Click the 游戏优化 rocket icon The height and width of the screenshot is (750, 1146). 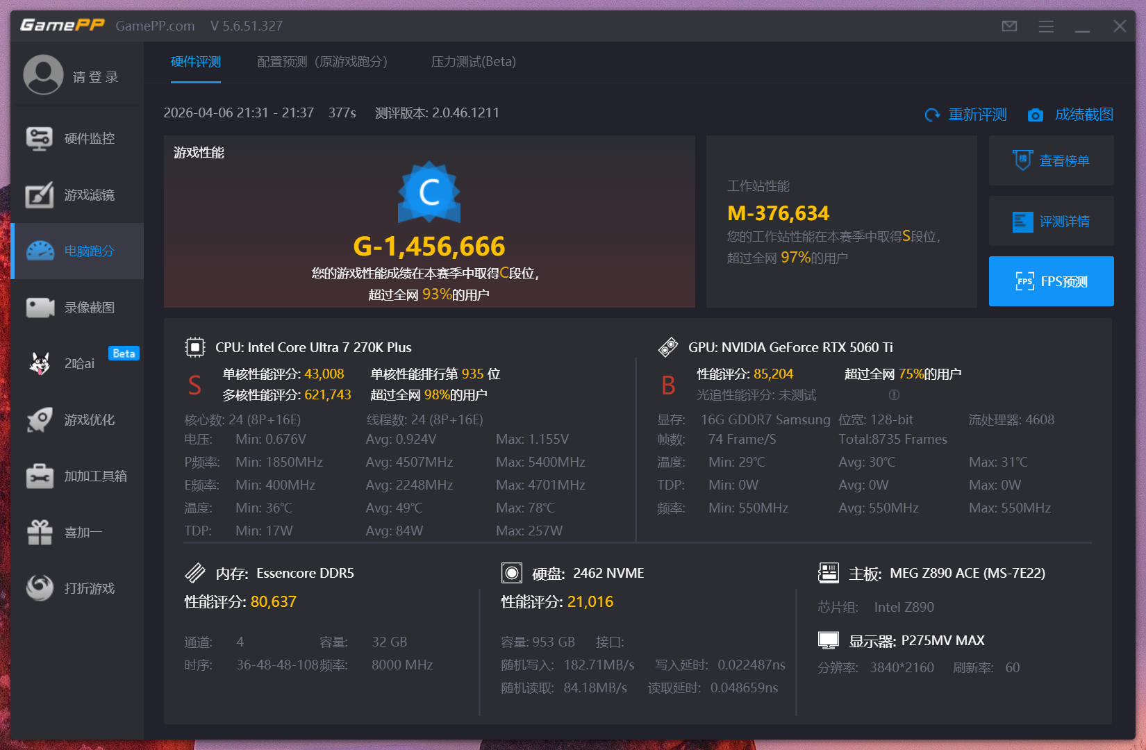point(40,419)
